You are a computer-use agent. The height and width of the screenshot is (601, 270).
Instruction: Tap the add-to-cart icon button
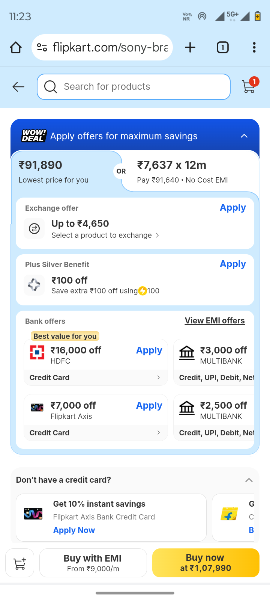[x=19, y=563]
